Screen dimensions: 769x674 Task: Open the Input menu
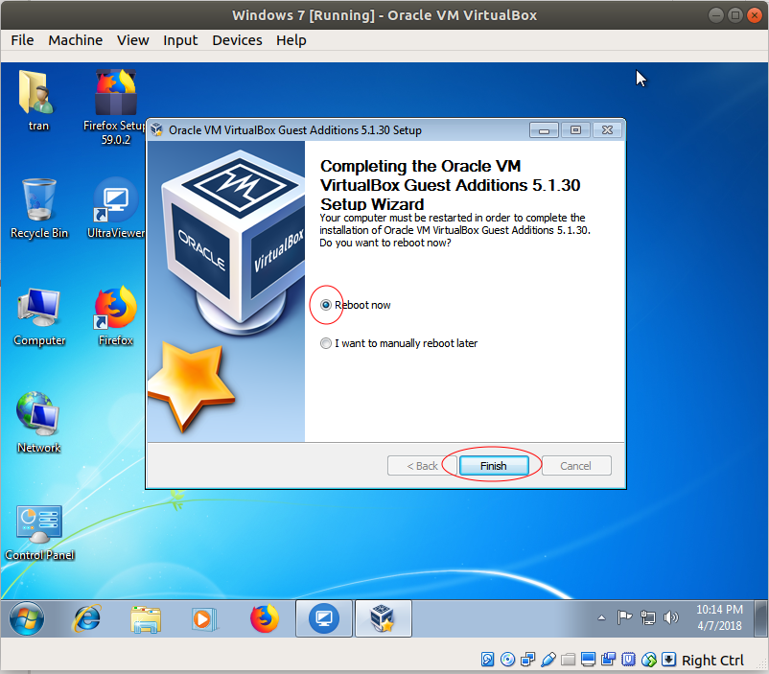(x=180, y=40)
